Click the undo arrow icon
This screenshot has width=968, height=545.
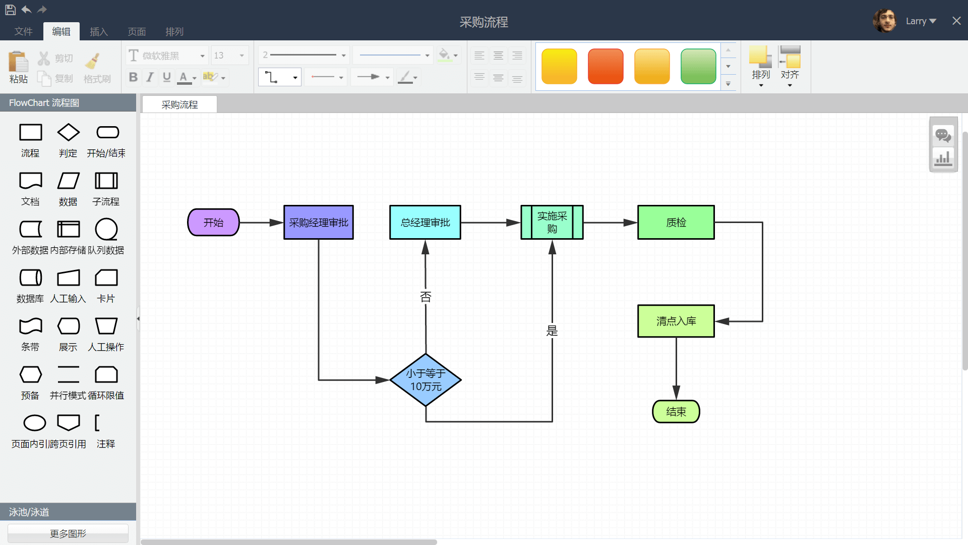click(26, 9)
